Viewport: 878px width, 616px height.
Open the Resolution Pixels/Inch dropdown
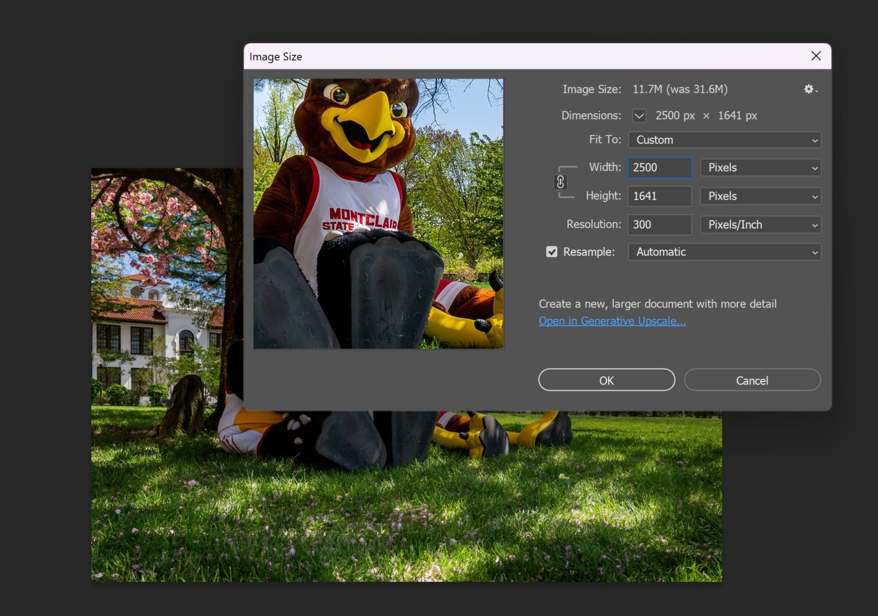click(760, 225)
